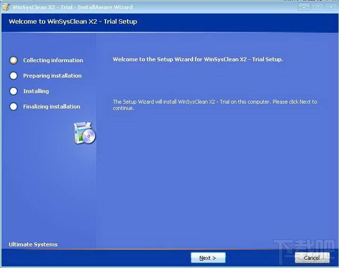The width and height of the screenshot is (339, 268).
Task: Click the 'Ultimate Systems' text
Action: coord(33,244)
